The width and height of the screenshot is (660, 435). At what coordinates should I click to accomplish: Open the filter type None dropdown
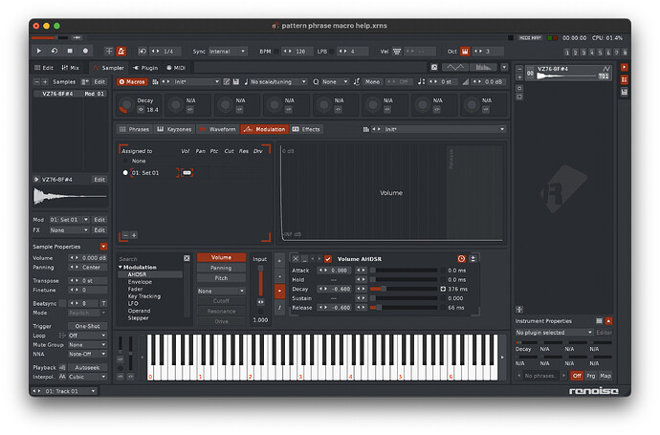(x=221, y=291)
